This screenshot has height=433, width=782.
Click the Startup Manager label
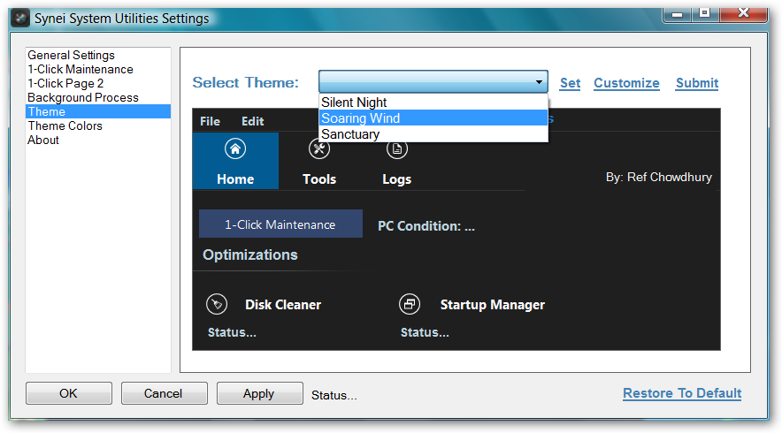pos(492,305)
